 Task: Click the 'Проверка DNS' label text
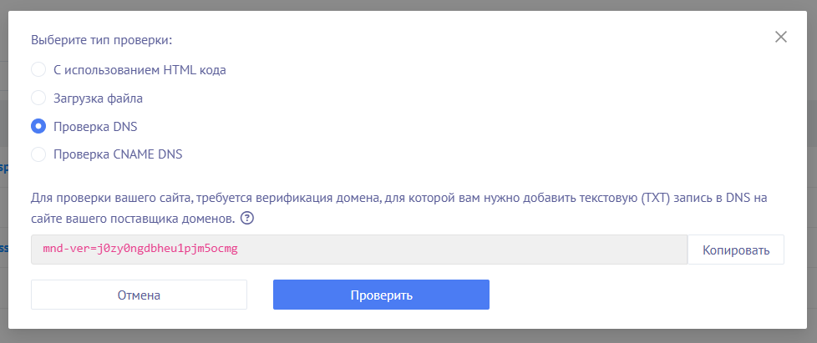(x=95, y=127)
